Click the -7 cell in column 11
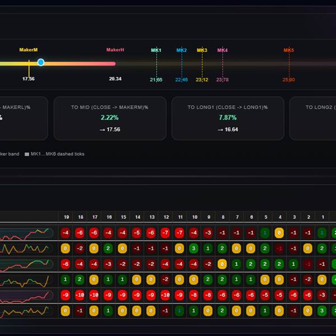The width and height of the screenshot is (336, 336). [x=179, y=233]
